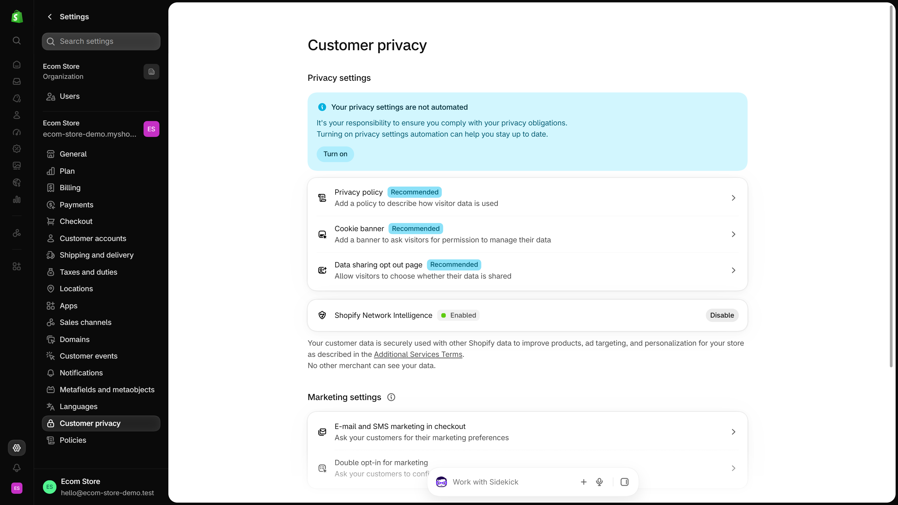
Task: Open Customers person icon in rail
Action: coord(17,115)
